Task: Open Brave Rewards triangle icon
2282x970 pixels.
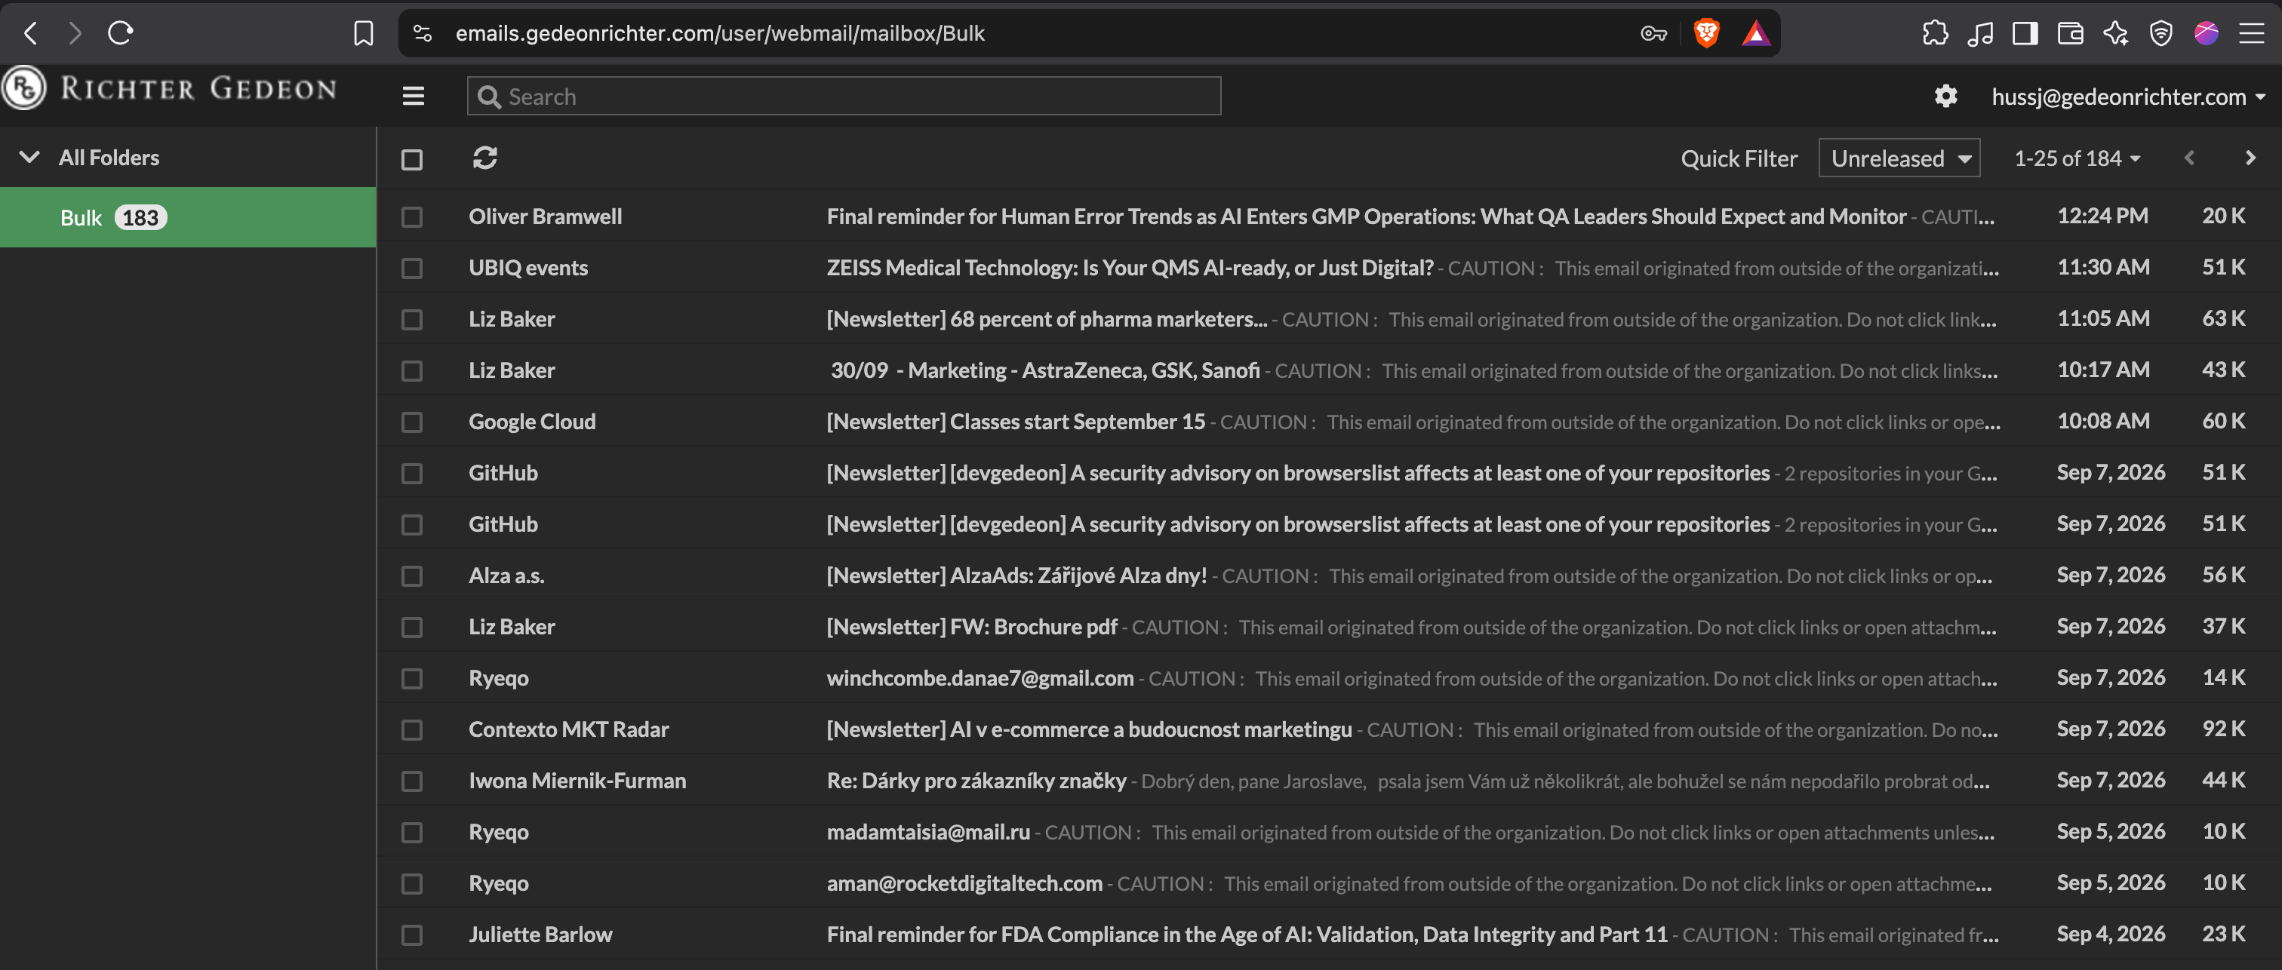Action: [1756, 34]
